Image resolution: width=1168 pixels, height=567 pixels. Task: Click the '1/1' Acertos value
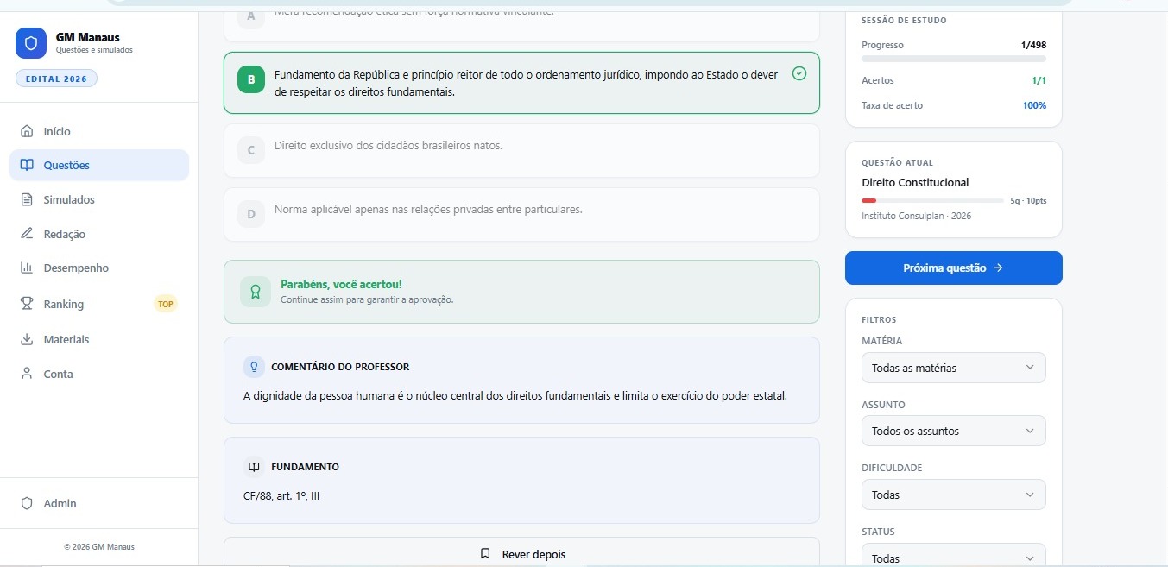point(1039,80)
